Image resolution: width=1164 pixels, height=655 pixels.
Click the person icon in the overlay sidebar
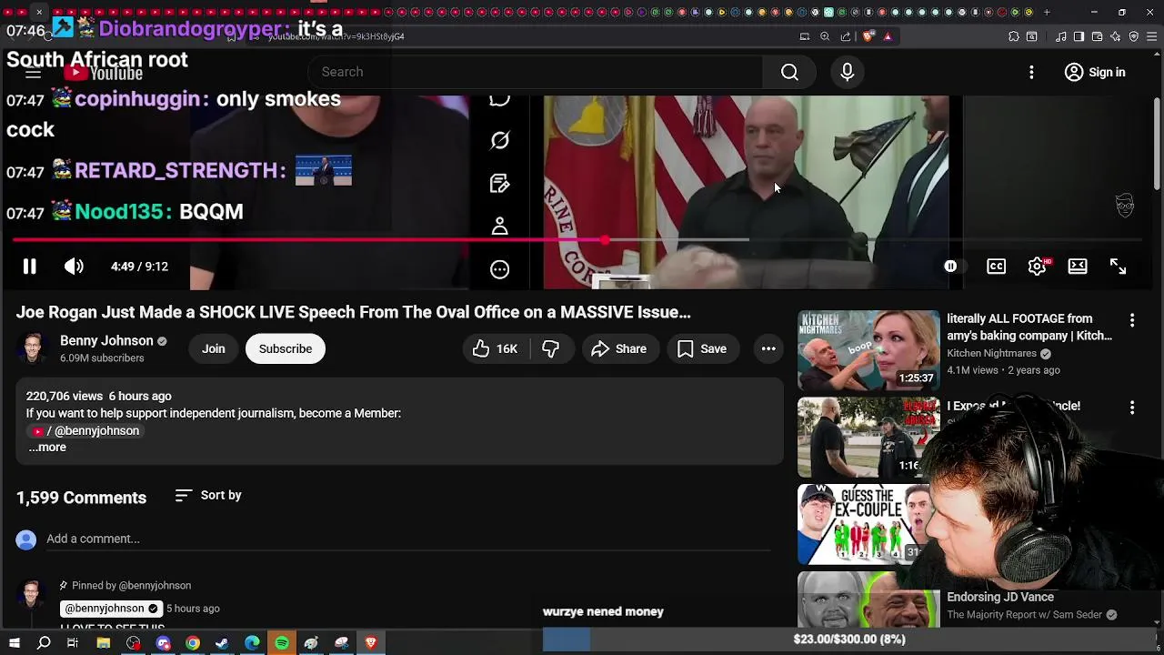click(499, 226)
